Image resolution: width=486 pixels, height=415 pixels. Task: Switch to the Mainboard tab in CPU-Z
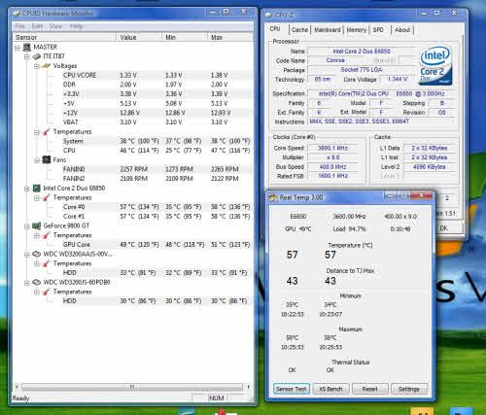[328, 30]
